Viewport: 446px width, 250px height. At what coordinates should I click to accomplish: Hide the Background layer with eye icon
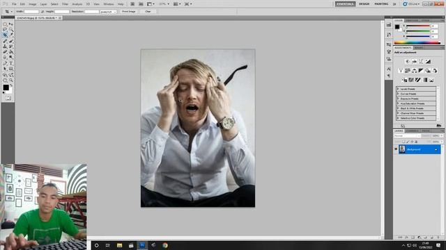(x=396, y=149)
